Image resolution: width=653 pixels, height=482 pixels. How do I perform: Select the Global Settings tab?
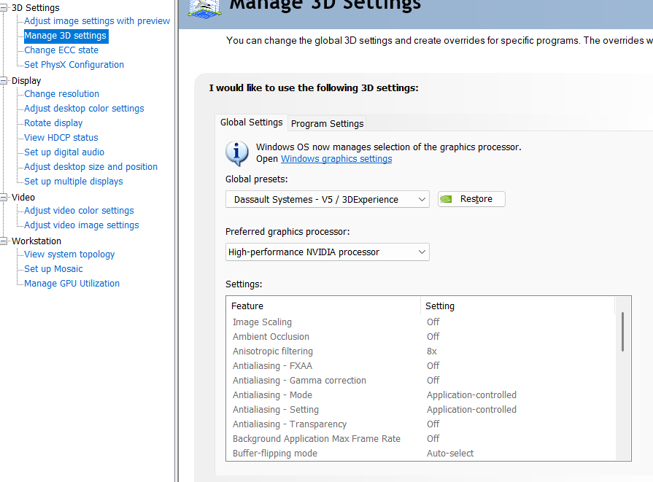(251, 123)
